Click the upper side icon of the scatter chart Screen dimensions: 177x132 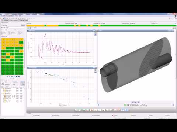click(x=96, y=70)
